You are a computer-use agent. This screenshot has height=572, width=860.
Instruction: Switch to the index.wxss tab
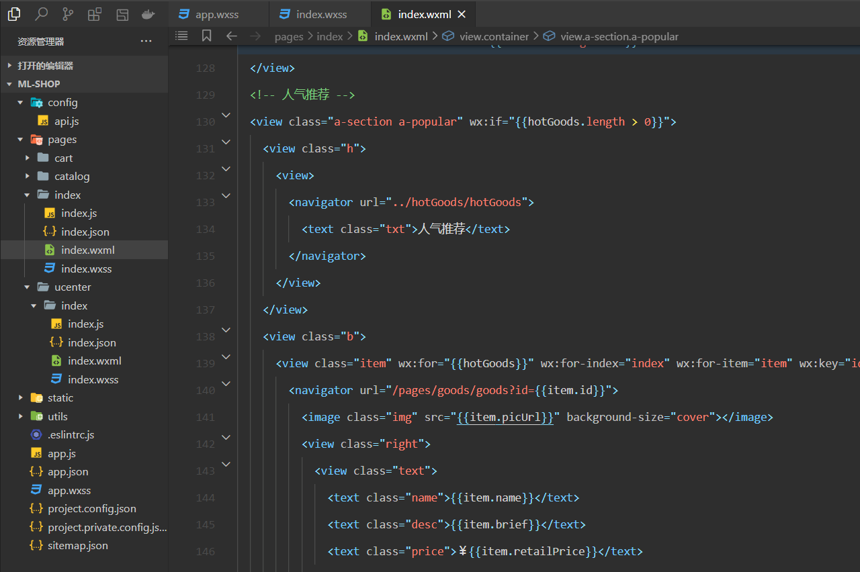[320, 14]
